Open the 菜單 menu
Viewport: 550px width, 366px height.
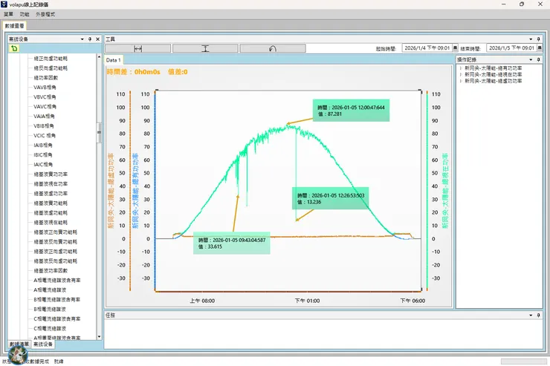tap(8, 14)
